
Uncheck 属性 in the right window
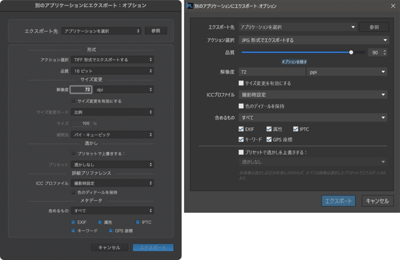pyautogui.click(x=269, y=129)
